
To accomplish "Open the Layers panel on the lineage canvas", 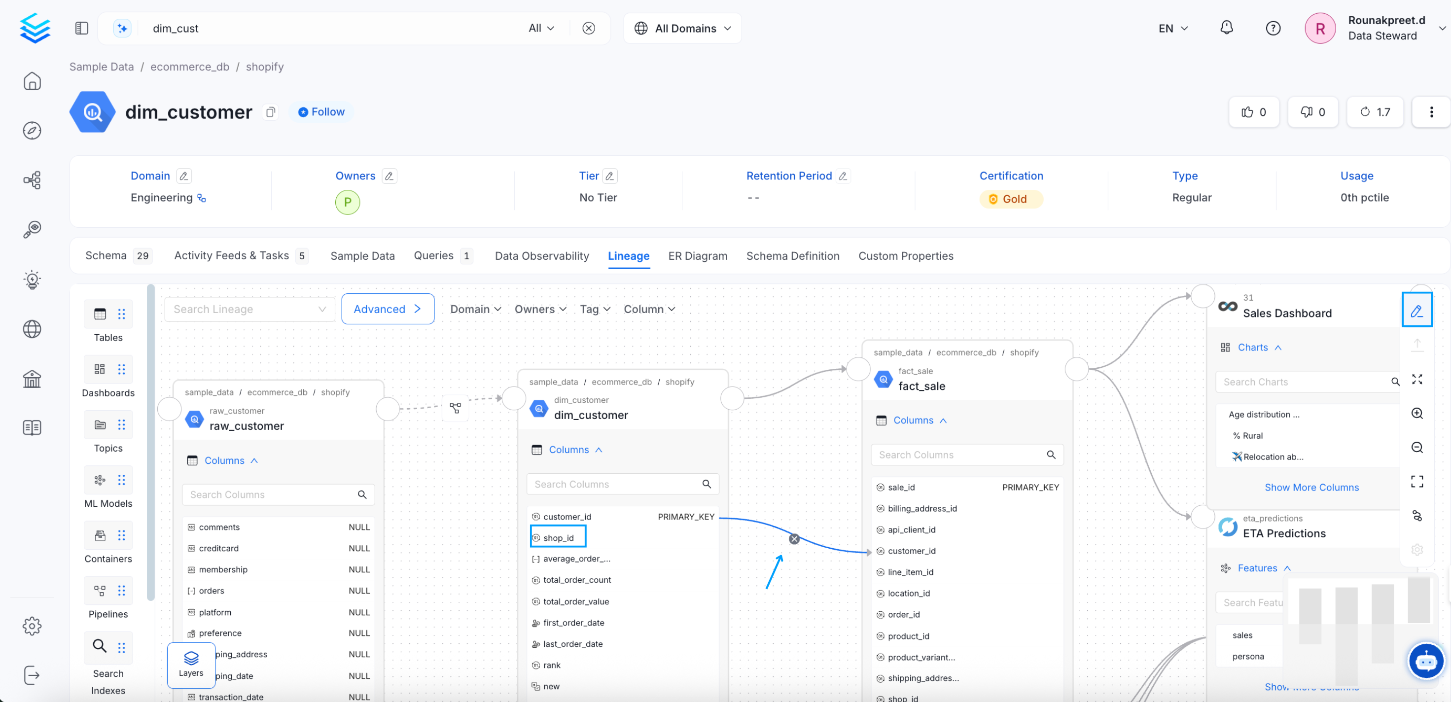I will tap(191, 665).
